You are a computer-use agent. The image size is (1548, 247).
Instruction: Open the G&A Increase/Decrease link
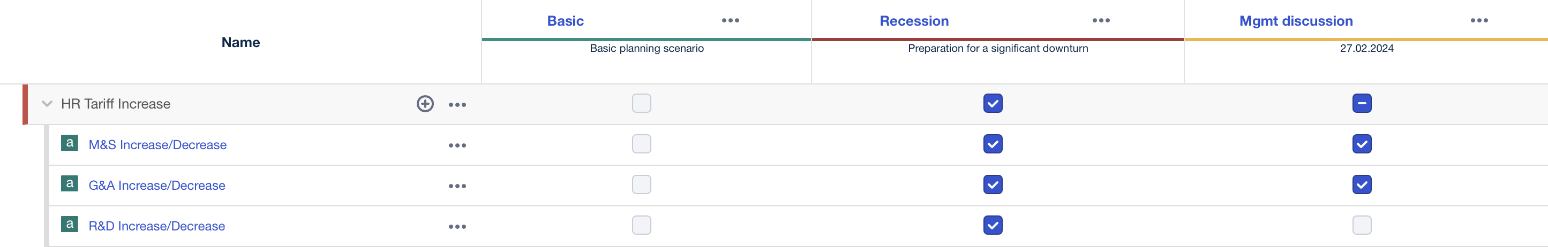point(157,186)
